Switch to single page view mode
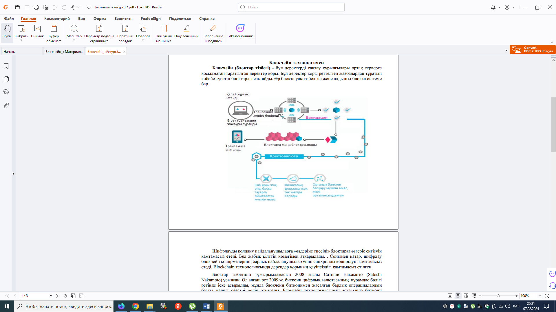556x312 pixels. [x=450, y=296]
